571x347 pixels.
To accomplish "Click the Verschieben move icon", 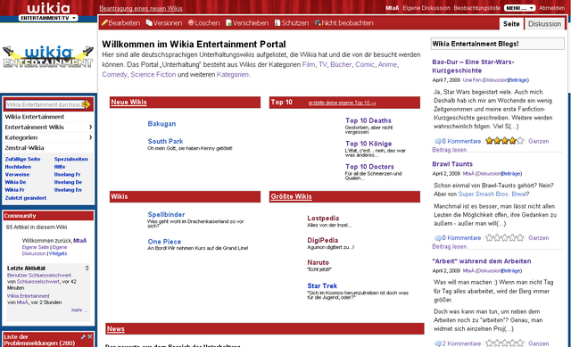I will [x=228, y=23].
